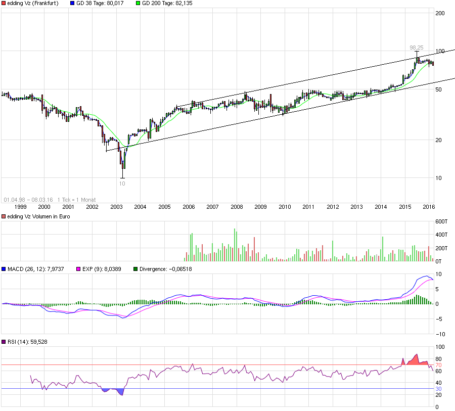Click the 2003 year label on axis
The width and height of the screenshot is (455, 411).
coord(116,207)
